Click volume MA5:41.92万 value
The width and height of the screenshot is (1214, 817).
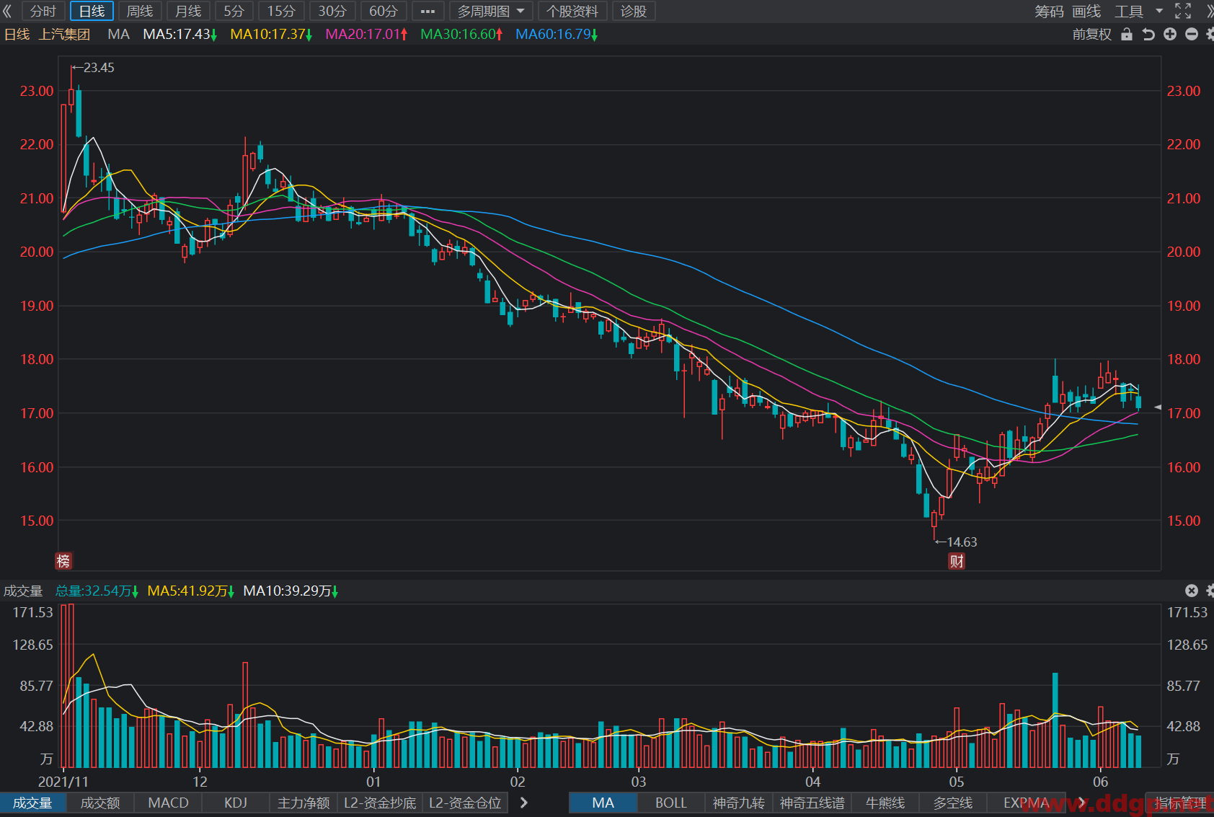[x=191, y=591]
